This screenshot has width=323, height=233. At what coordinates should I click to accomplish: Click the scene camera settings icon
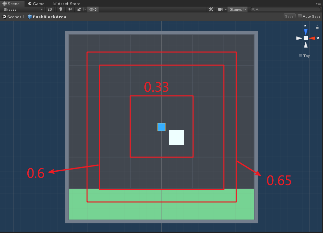point(220,9)
